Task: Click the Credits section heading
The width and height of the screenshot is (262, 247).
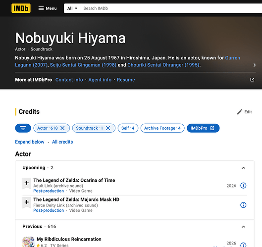Action: coord(29,112)
